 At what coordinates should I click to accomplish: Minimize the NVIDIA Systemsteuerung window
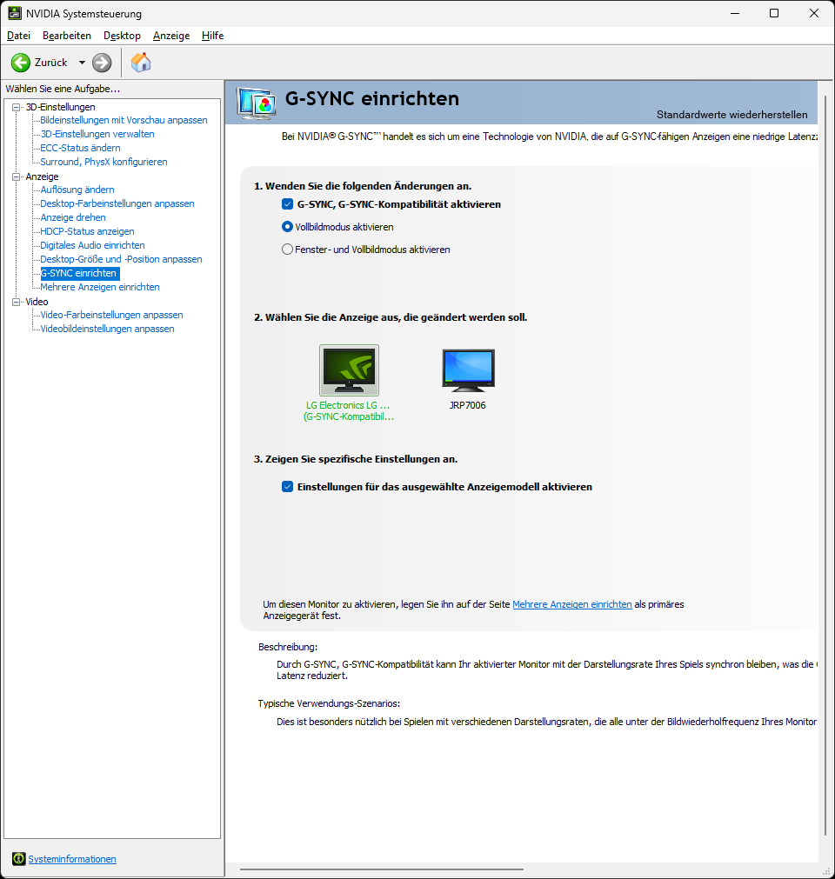click(x=735, y=13)
